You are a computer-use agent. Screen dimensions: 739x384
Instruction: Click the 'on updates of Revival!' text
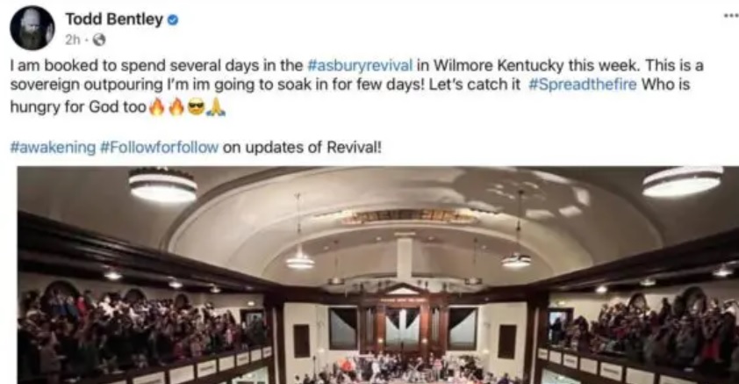click(x=302, y=148)
